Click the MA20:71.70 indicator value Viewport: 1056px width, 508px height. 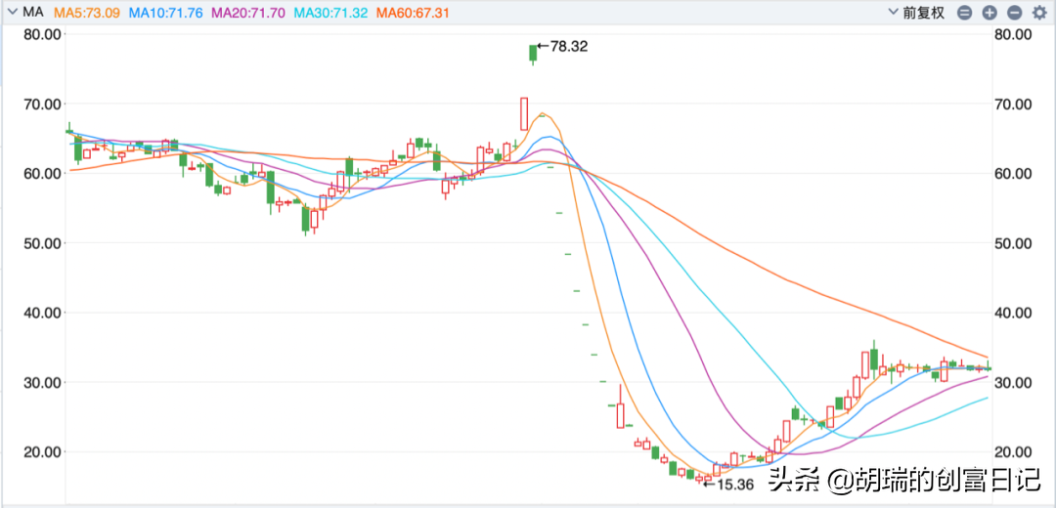point(247,12)
